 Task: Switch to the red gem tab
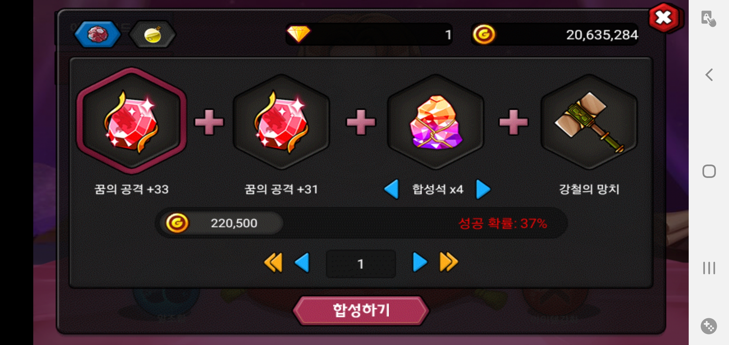[x=98, y=34]
